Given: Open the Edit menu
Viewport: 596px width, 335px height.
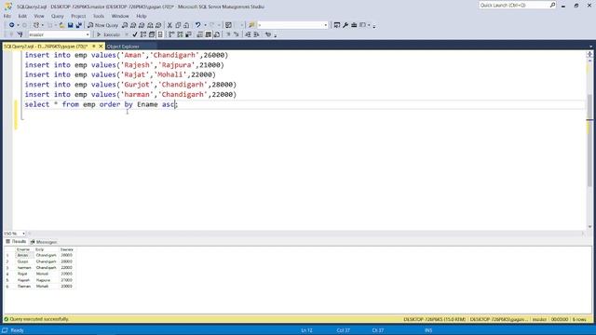Looking at the screenshot, I should click(x=22, y=16).
